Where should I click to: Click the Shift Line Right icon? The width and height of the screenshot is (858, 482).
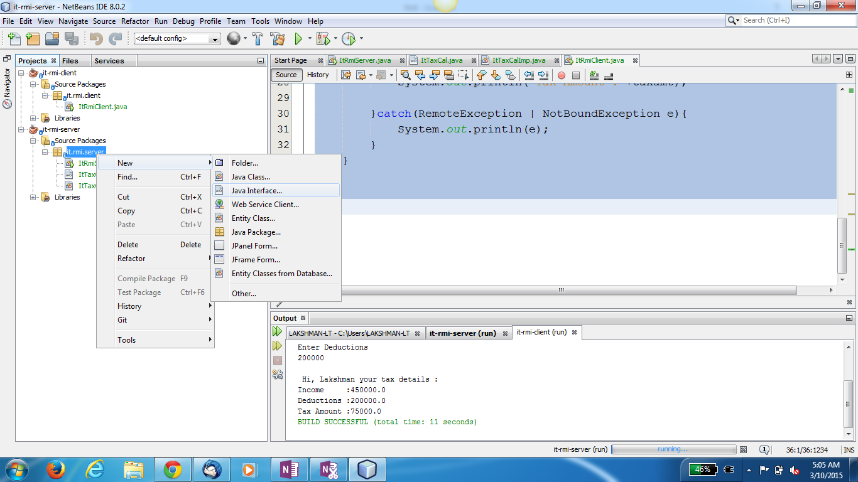pyautogui.click(x=543, y=75)
